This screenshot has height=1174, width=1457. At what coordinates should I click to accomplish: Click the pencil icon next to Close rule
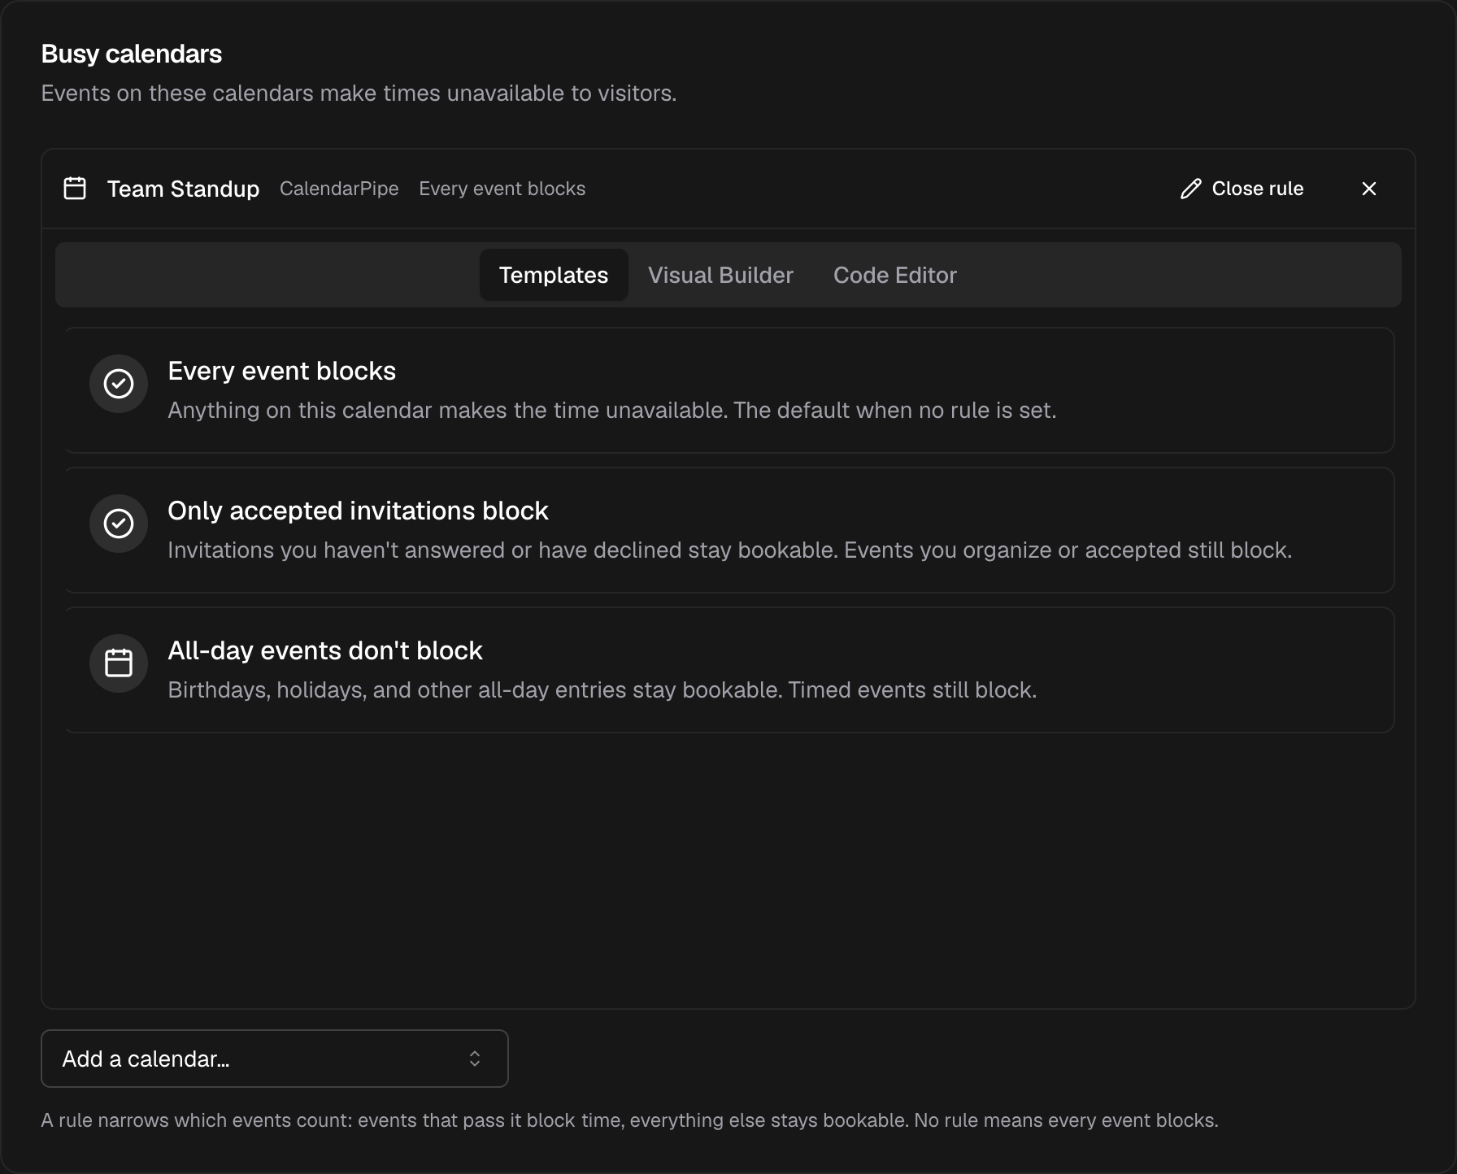tap(1190, 189)
